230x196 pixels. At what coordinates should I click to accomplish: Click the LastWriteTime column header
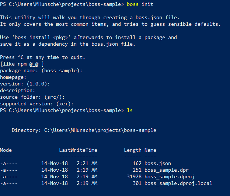point(78,150)
